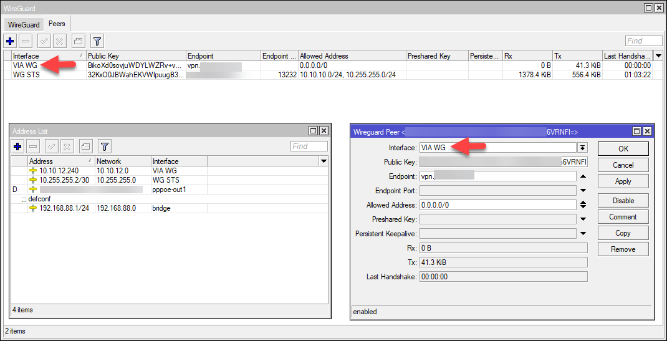Maximize the main WireGuard window
667x341 pixels.
coord(648,7)
